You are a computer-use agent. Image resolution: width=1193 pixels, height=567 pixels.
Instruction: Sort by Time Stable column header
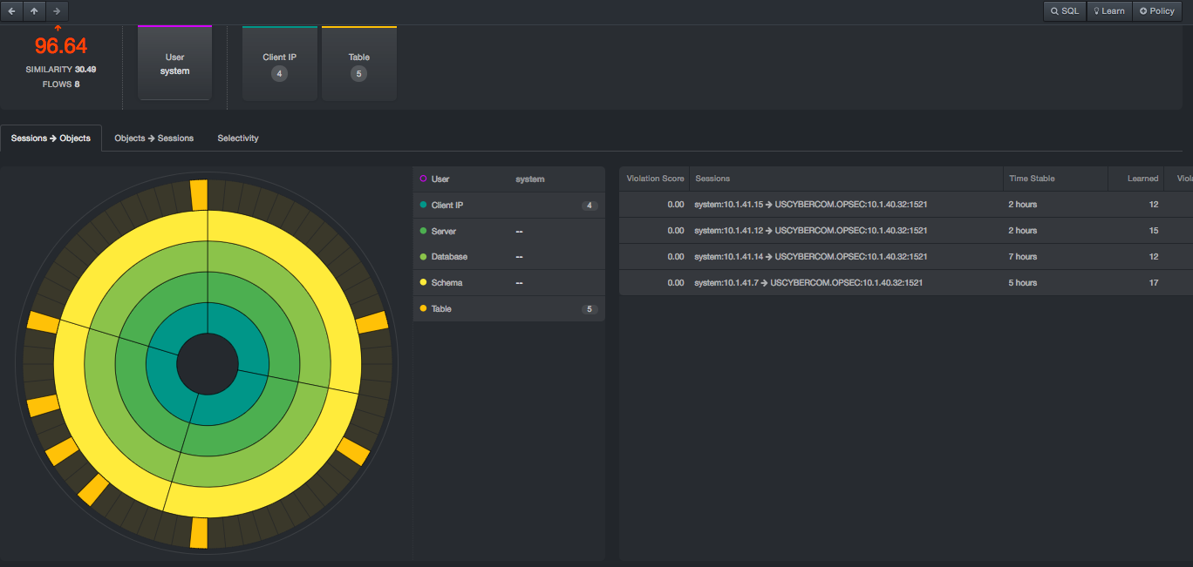[1032, 179]
